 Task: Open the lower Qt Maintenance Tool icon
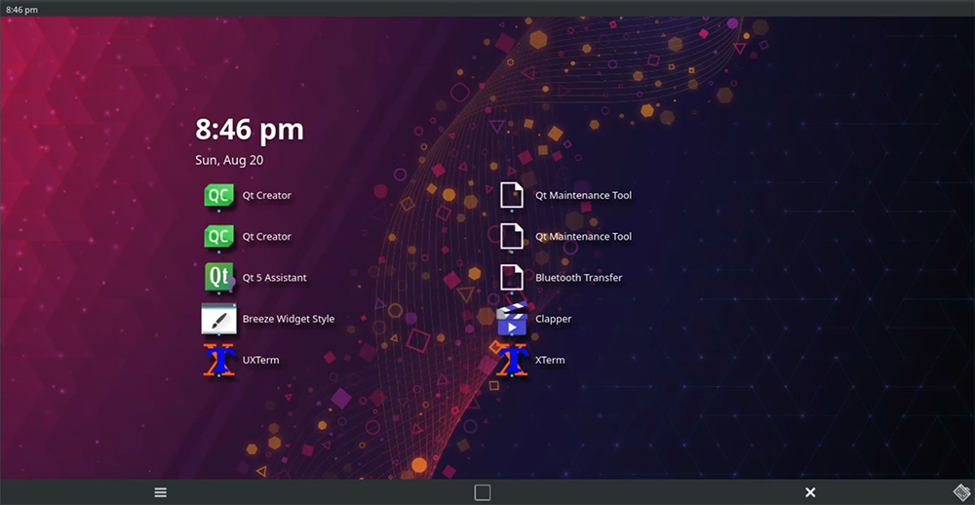512,236
